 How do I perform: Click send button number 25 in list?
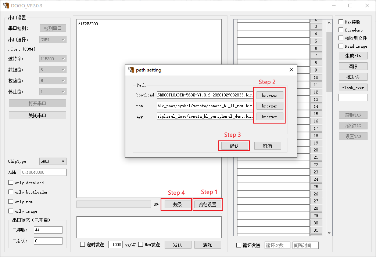tap(316, 186)
